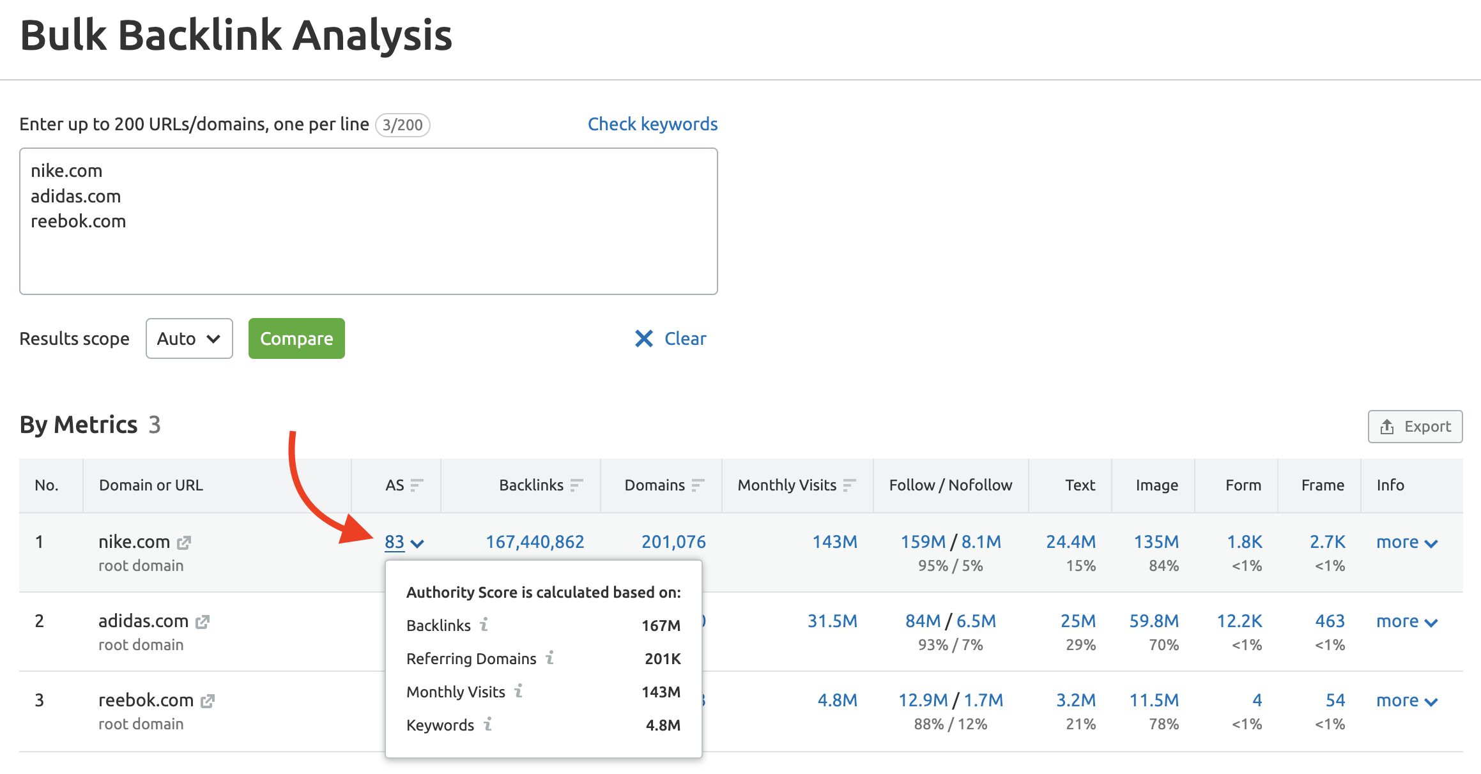This screenshot has width=1481, height=774.
Task: Open nike.com image links 135M
Action: [1156, 542]
